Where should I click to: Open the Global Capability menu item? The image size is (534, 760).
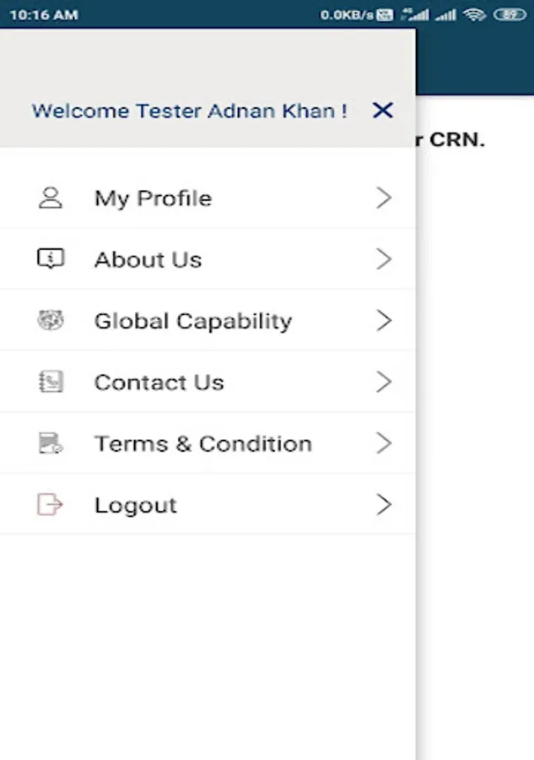193,321
